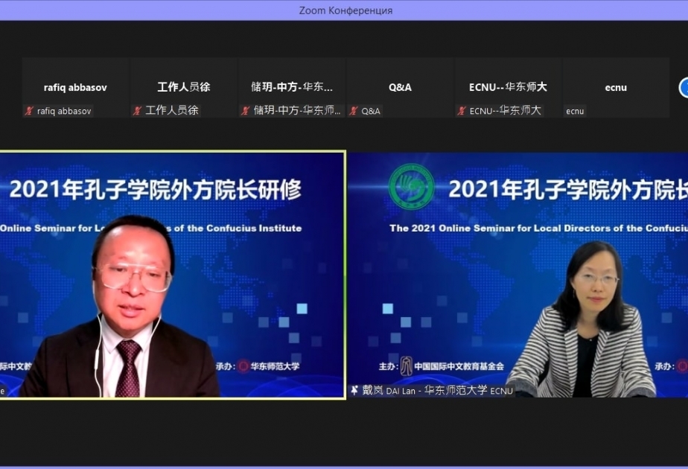The width and height of the screenshot is (688, 469).
Task: Click muted mic icon beside 工作人员徐 label
Action: (x=137, y=111)
